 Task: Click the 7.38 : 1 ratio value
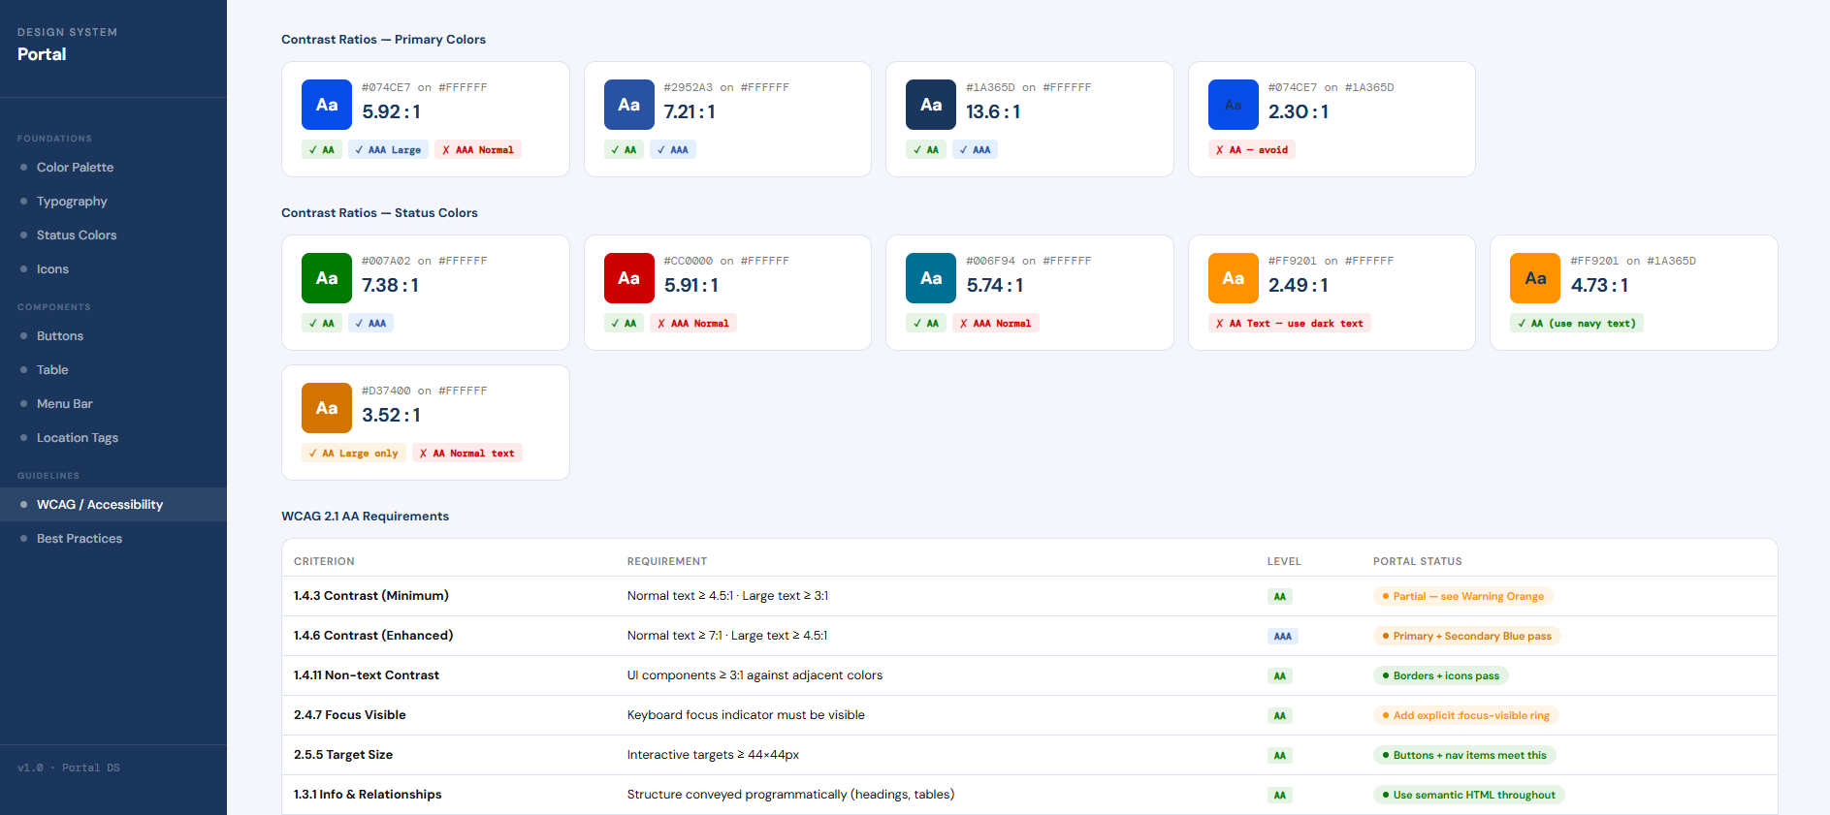coord(391,286)
